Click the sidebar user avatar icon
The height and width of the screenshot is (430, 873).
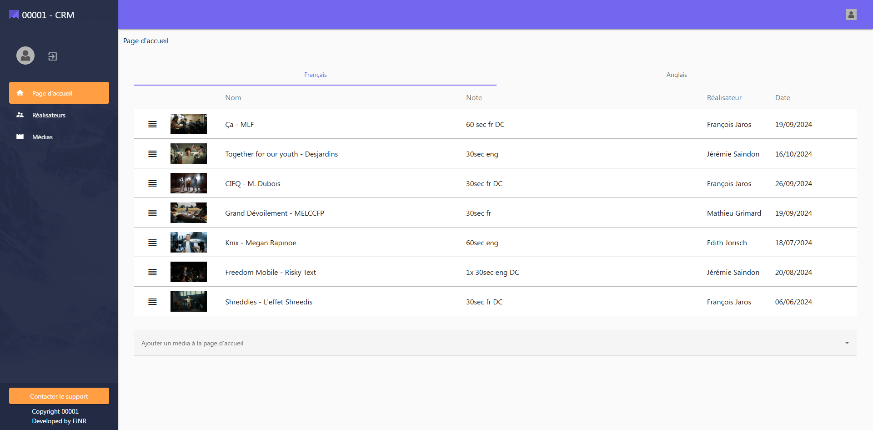tap(25, 56)
